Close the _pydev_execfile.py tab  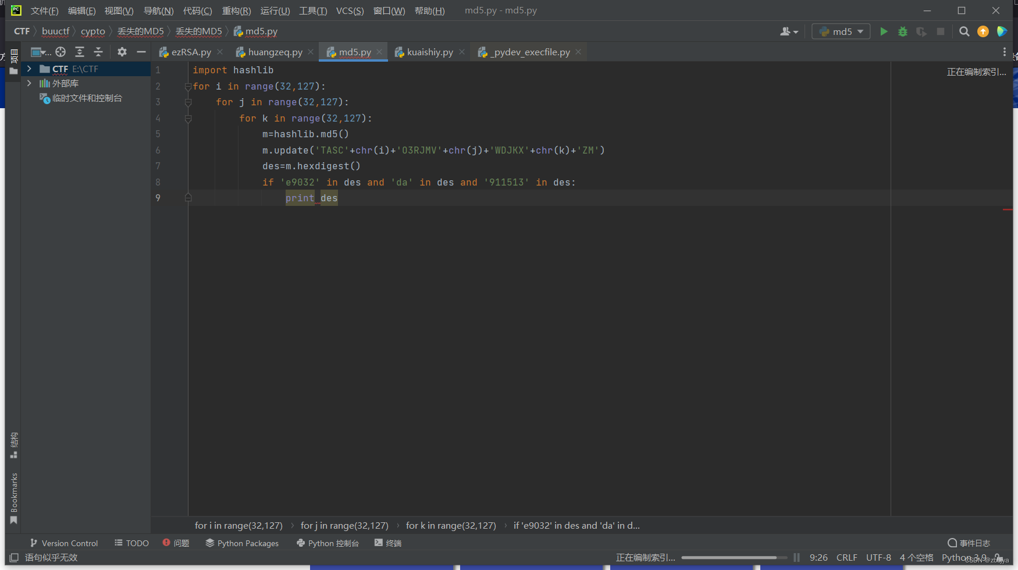point(578,52)
